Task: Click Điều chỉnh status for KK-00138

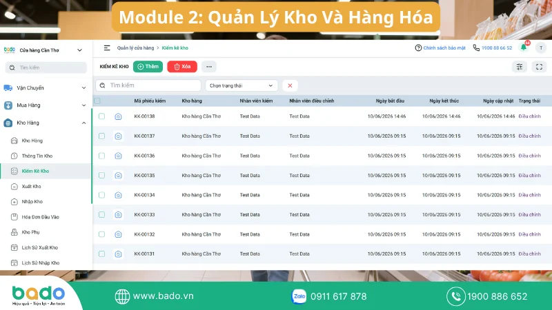Action: coord(529,116)
